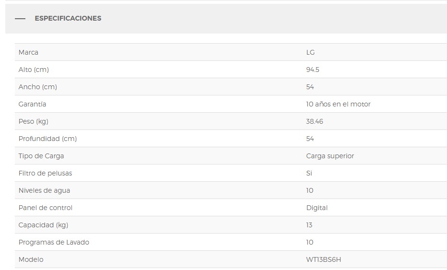Select the Capacidad (kg) label
This screenshot has height=270, width=447.
[x=43, y=225]
